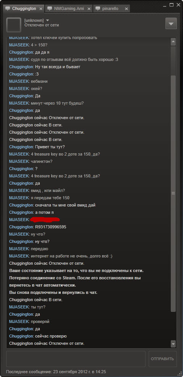Click the chat scrollbar thumb grip
Image resolution: width=183 pixels, height=377 pixels.
click(173, 193)
